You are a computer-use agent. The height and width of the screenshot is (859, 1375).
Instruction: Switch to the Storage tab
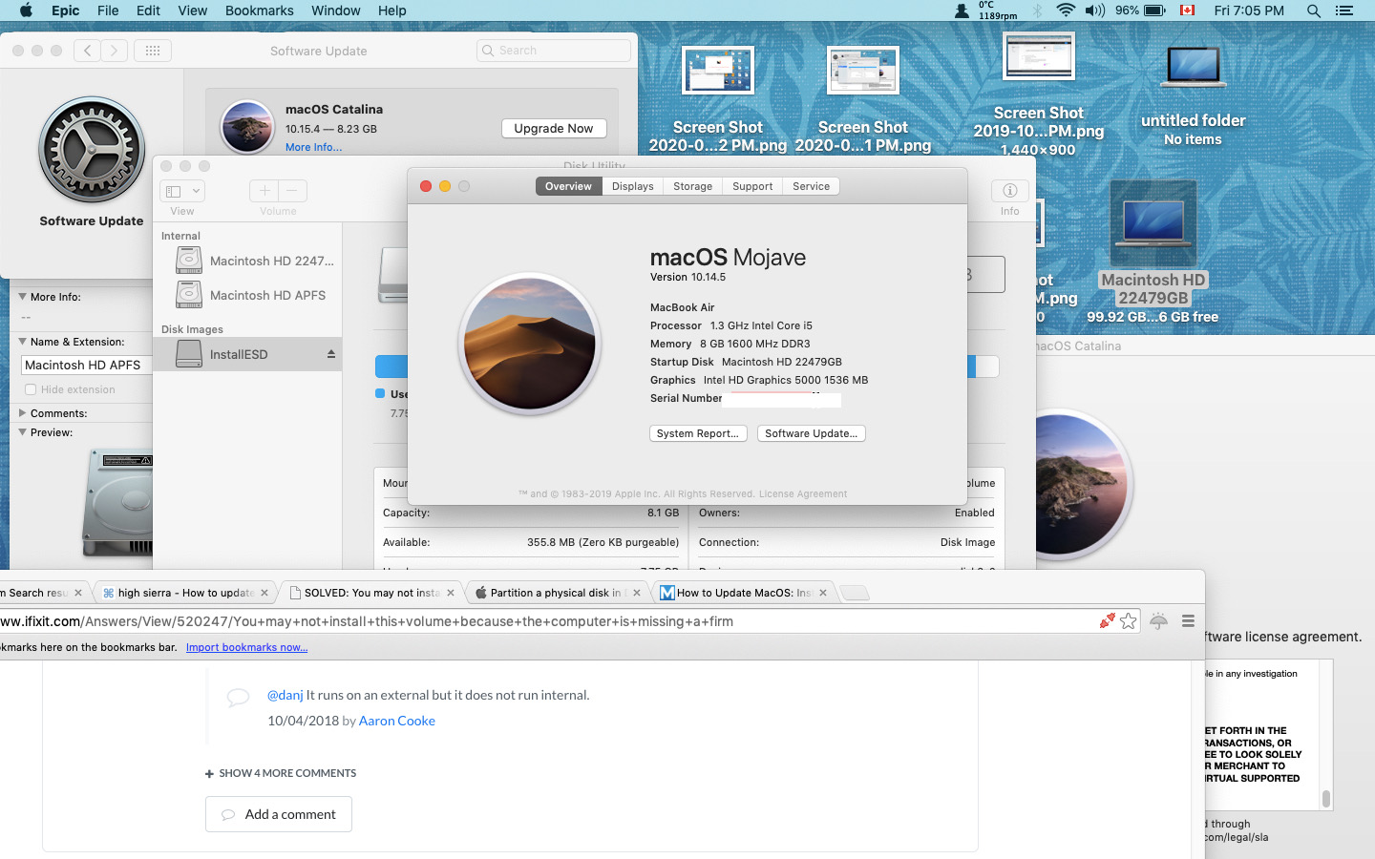[693, 186]
